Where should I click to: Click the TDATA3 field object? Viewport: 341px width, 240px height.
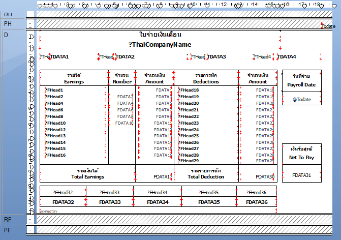point(218,57)
